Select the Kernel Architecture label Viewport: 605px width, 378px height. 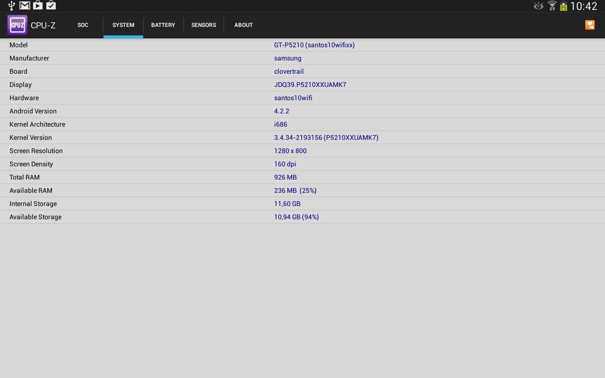point(37,124)
